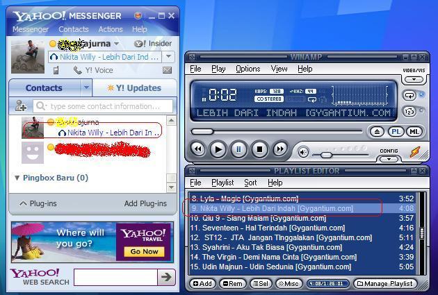Select track 13 Syahrini - Aku Tak Biasa

tap(302, 247)
